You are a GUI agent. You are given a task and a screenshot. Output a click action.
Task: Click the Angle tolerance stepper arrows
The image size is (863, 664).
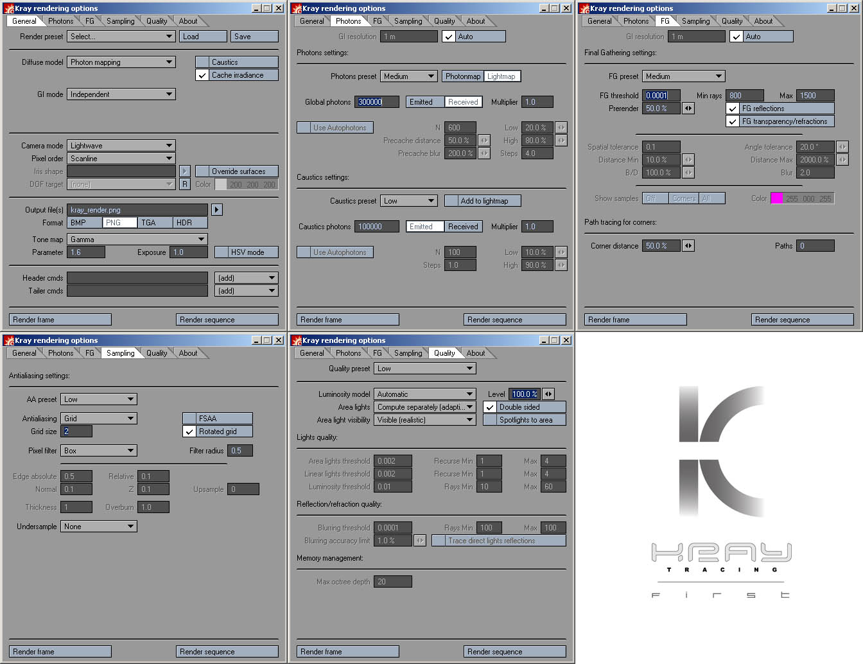click(842, 146)
